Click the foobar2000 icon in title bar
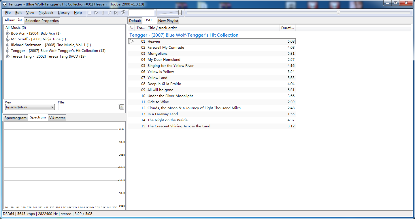415x219 pixels. 5,4
